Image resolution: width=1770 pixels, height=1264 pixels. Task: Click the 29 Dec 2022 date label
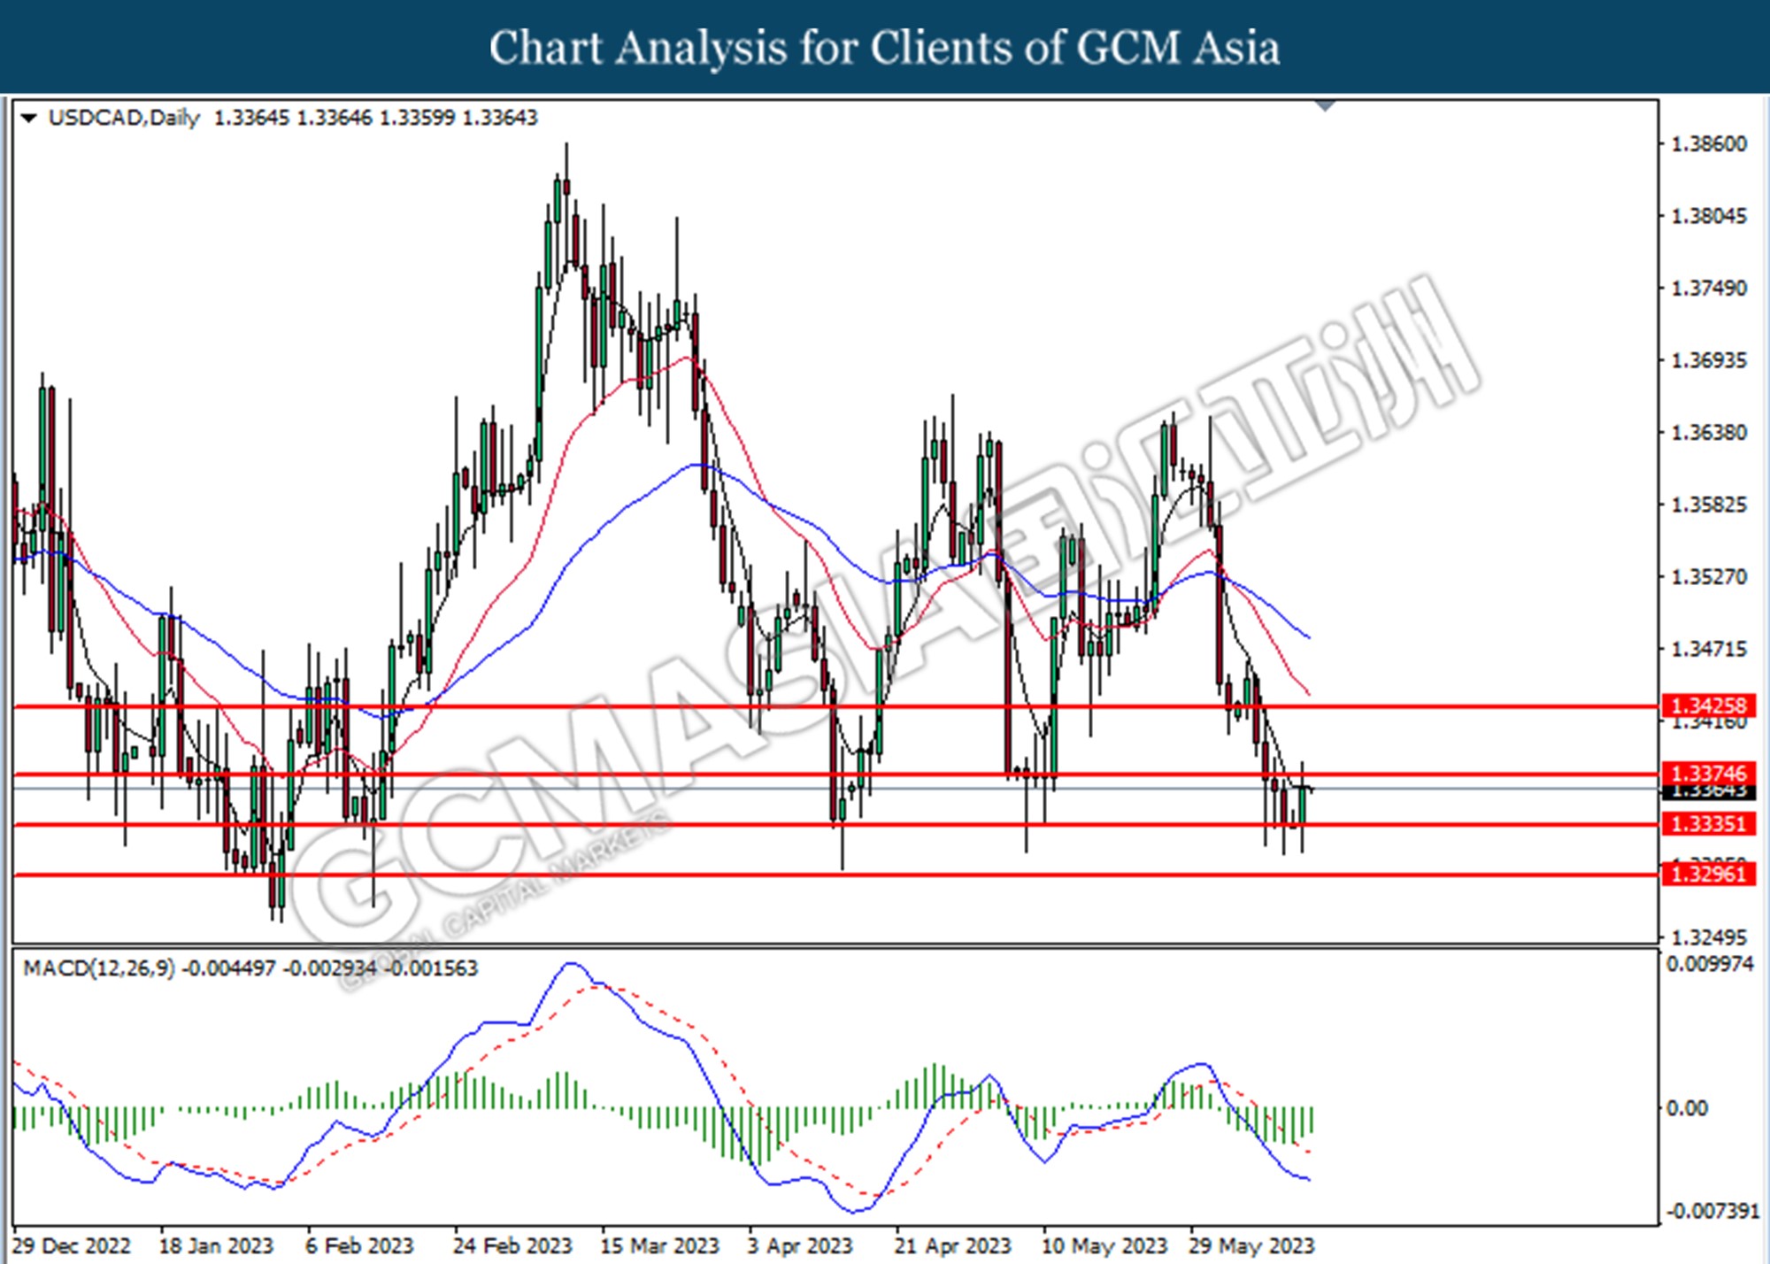coord(71,1245)
